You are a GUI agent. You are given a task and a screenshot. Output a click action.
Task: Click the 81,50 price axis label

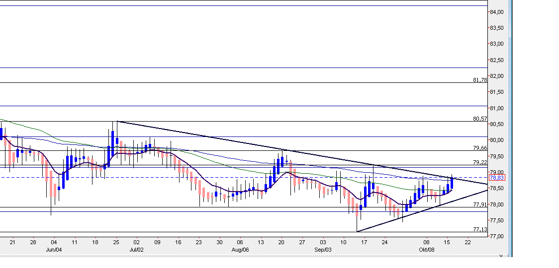497,92
